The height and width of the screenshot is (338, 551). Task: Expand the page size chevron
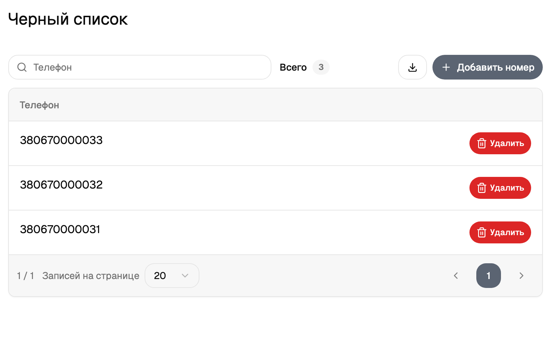point(185,276)
